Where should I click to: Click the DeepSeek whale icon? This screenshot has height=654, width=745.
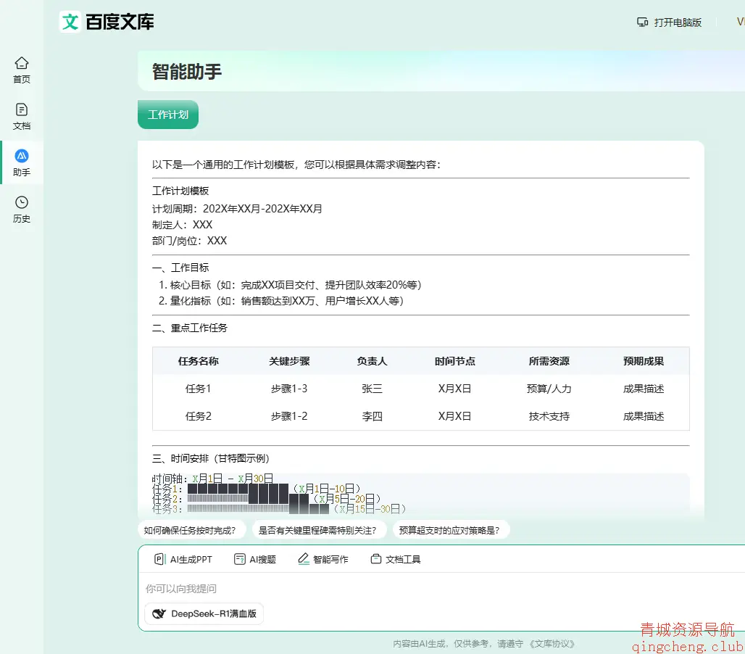(x=160, y=613)
